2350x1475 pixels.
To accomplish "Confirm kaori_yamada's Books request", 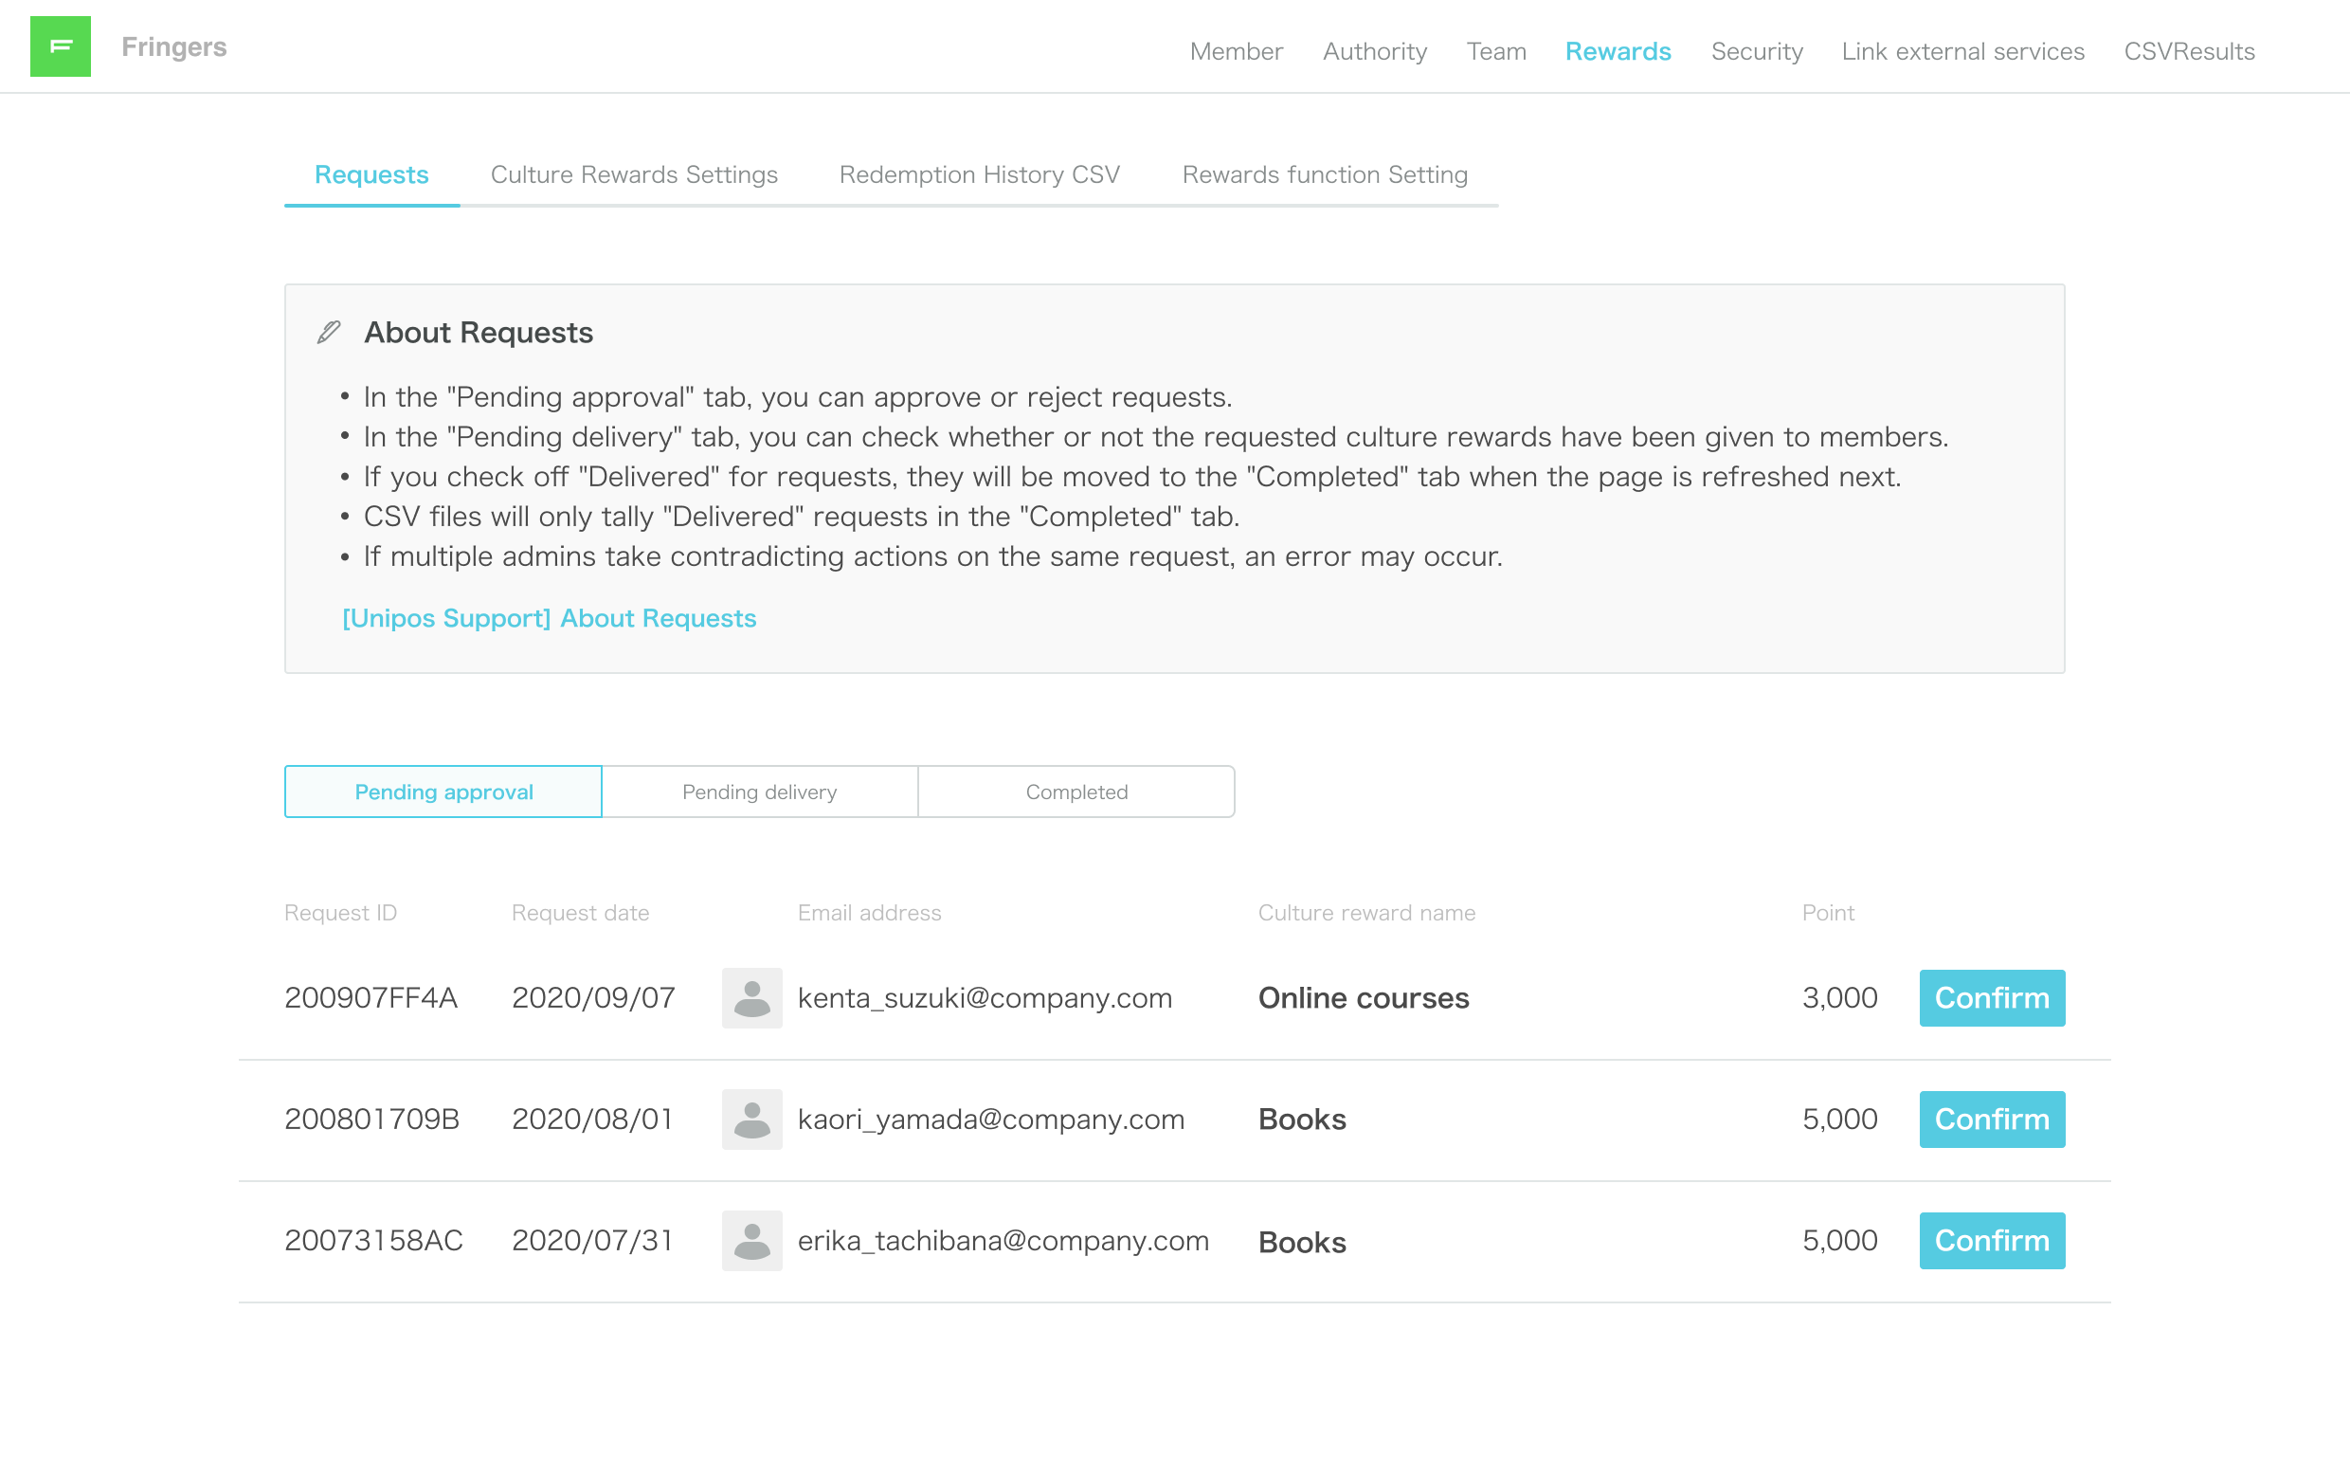I will pyautogui.click(x=1991, y=1119).
